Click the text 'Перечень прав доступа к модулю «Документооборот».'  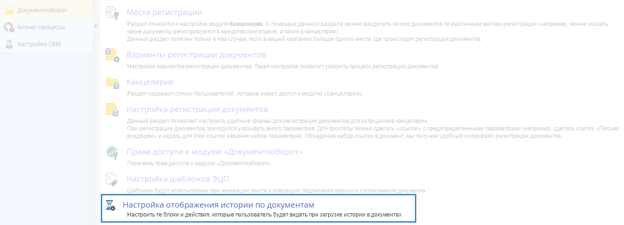click(x=200, y=163)
